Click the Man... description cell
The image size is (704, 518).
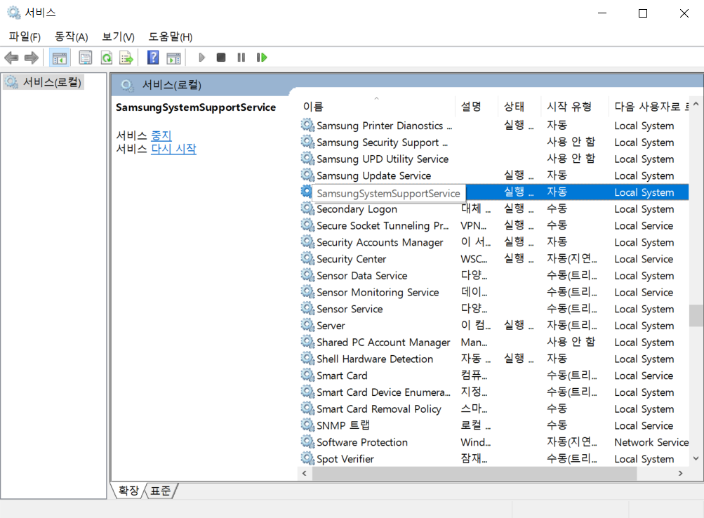click(x=474, y=342)
